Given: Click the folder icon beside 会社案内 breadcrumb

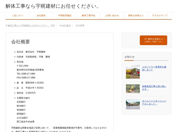Looking at the screenshot, I should tap(60, 26).
